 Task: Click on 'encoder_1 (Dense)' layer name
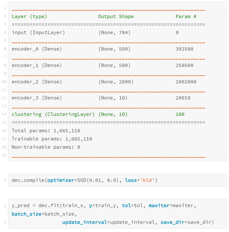(37, 65)
